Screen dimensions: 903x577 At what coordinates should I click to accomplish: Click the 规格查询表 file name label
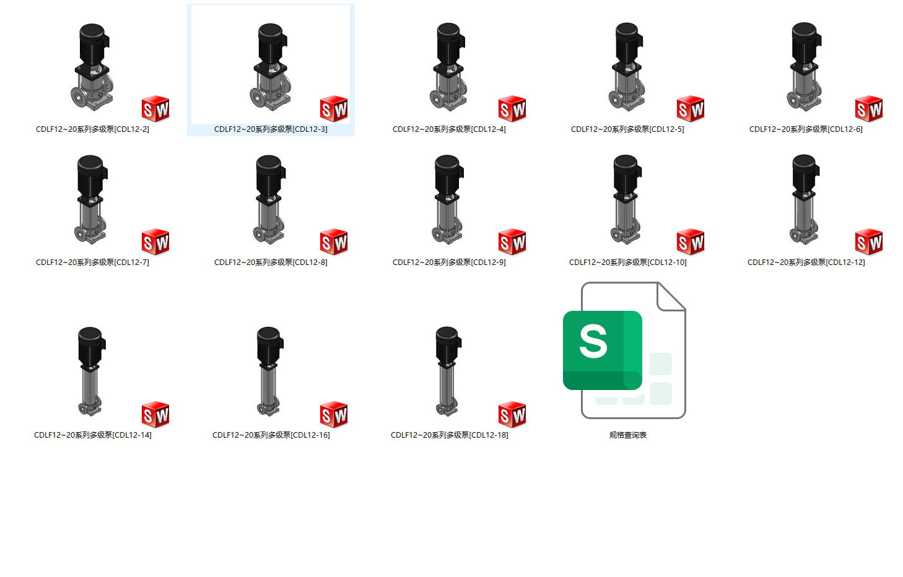pos(627,435)
